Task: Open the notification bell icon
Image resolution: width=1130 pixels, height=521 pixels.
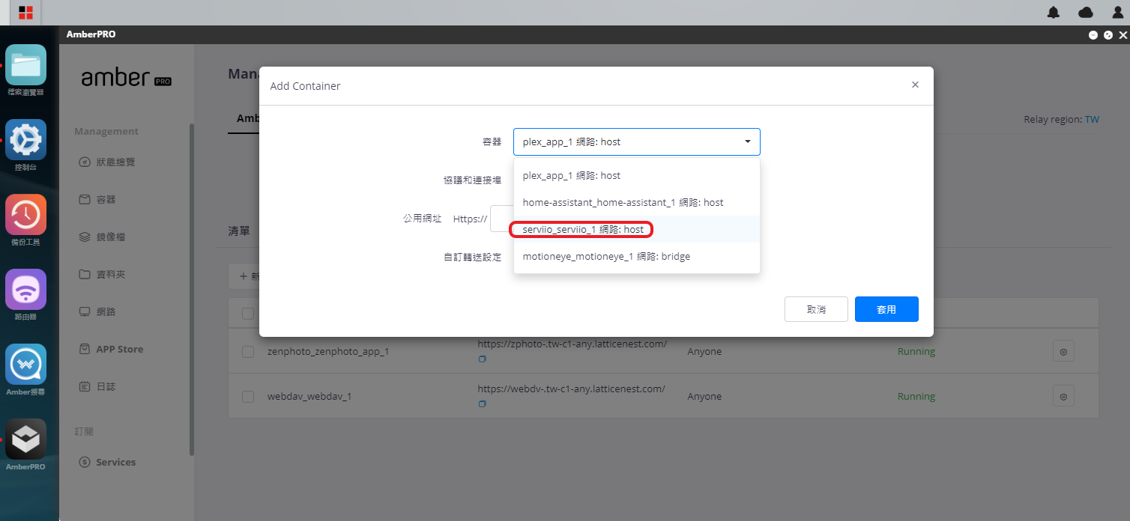Action: [x=1054, y=12]
